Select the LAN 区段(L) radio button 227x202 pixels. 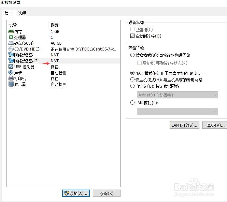point(132,103)
